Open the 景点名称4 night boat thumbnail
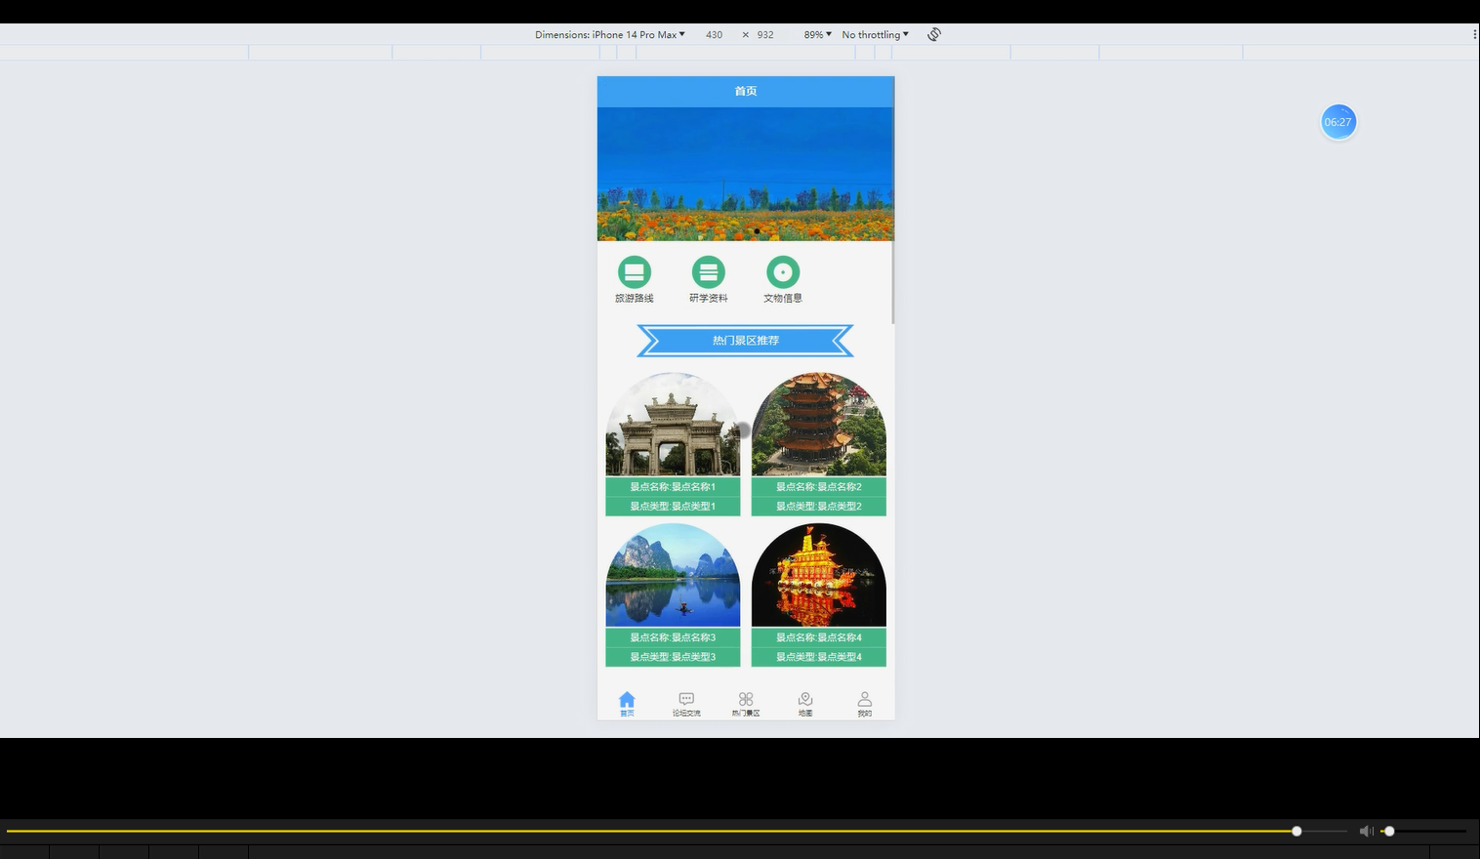1480x859 pixels. [818, 574]
